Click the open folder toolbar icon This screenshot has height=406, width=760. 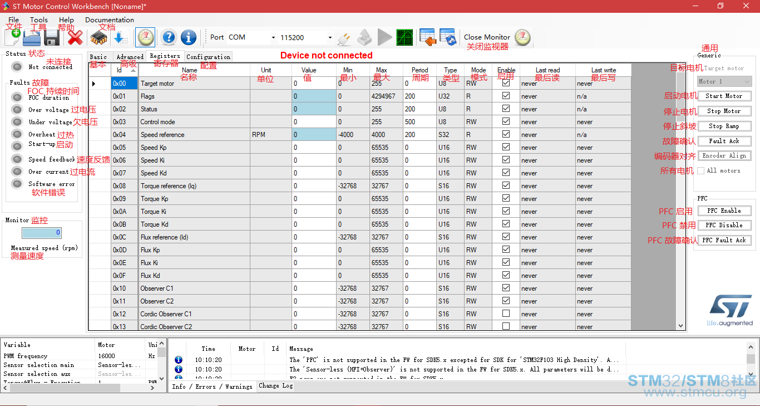[32, 37]
